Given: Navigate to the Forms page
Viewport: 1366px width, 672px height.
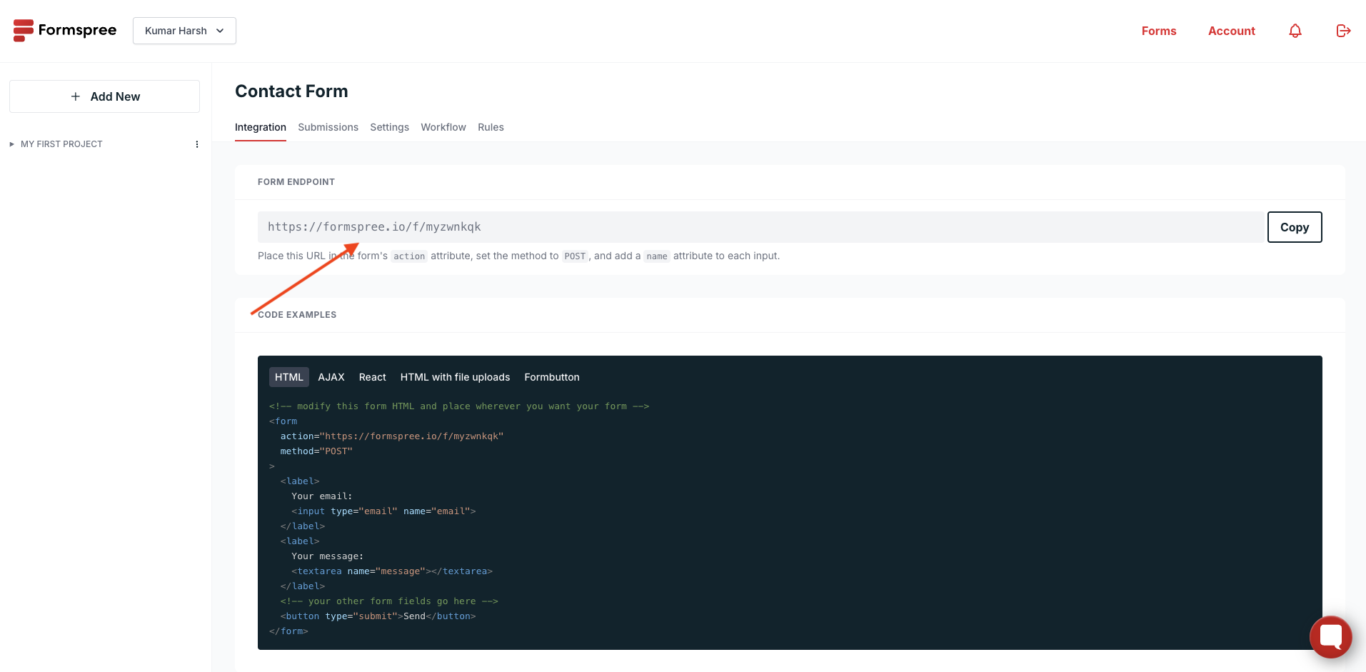Looking at the screenshot, I should coord(1158,31).
